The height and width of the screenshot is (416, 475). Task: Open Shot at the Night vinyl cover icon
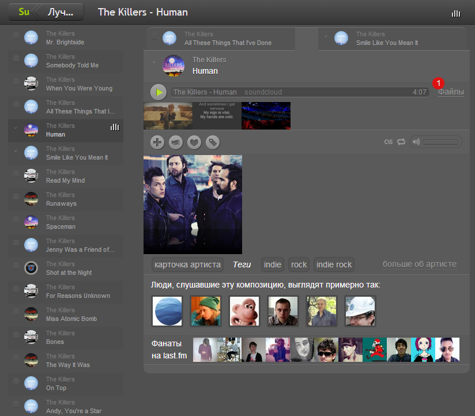point(31,268)
